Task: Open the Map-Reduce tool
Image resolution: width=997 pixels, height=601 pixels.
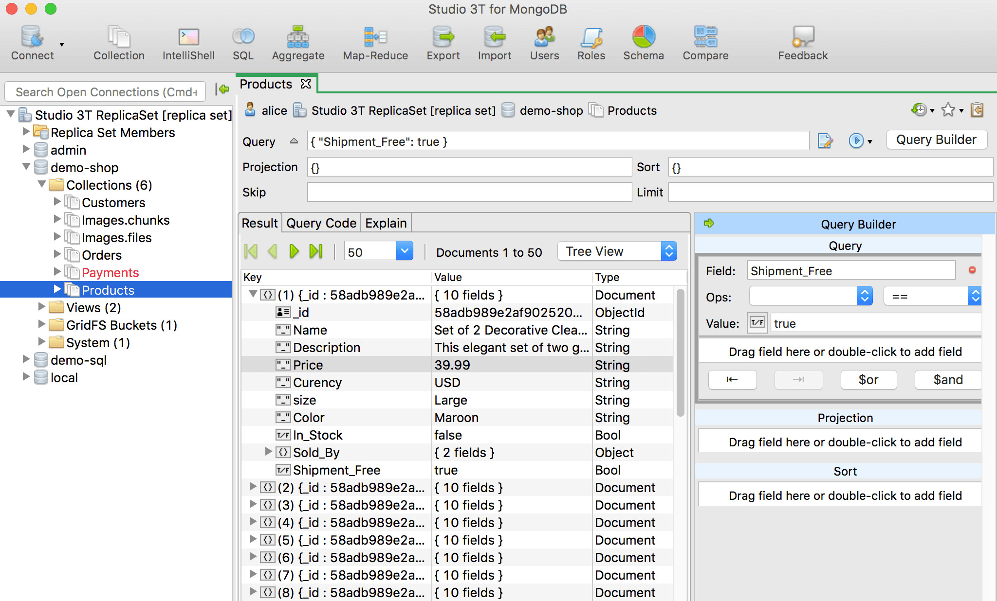Action: pyautogui.click(x=375, y=43)
